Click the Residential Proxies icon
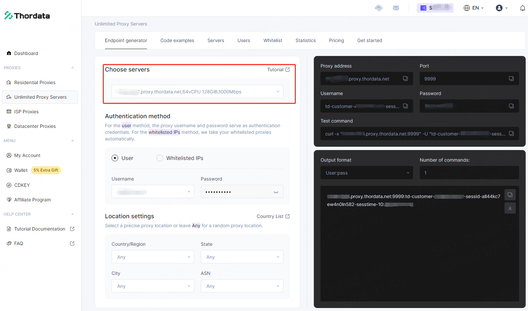This screenshot has width=528, height=311. [9, 82]
